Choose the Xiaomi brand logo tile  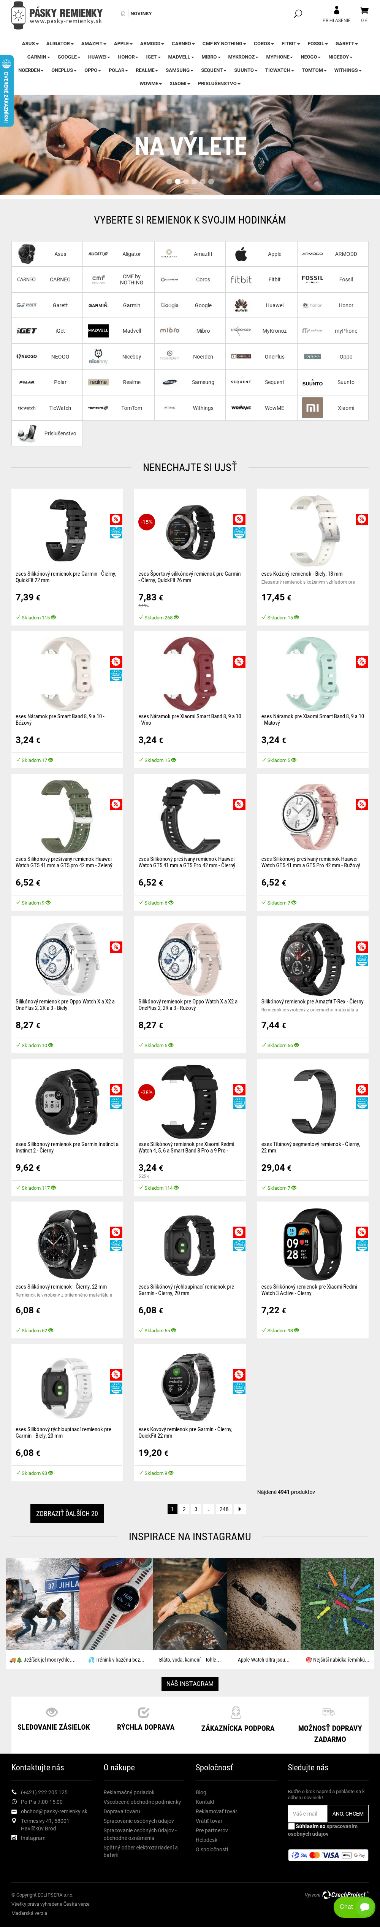[x=313, y=408]
